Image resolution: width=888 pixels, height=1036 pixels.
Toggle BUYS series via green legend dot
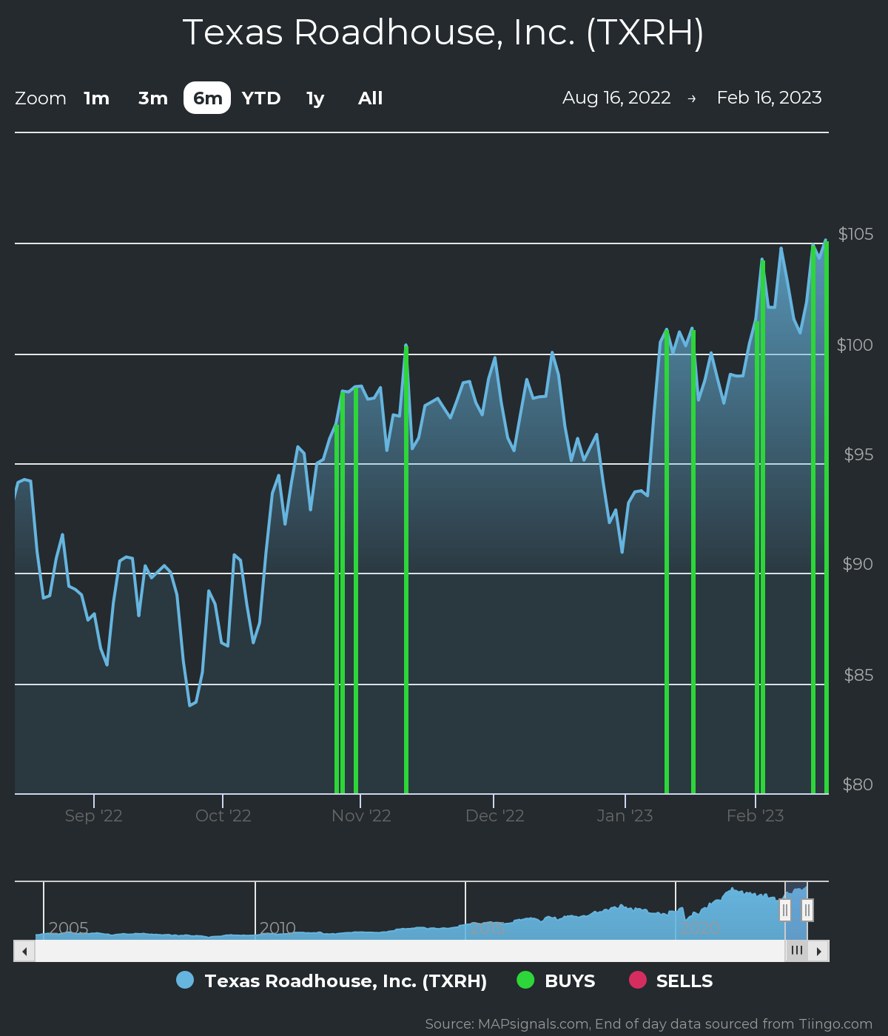click(x=525, y=980)
